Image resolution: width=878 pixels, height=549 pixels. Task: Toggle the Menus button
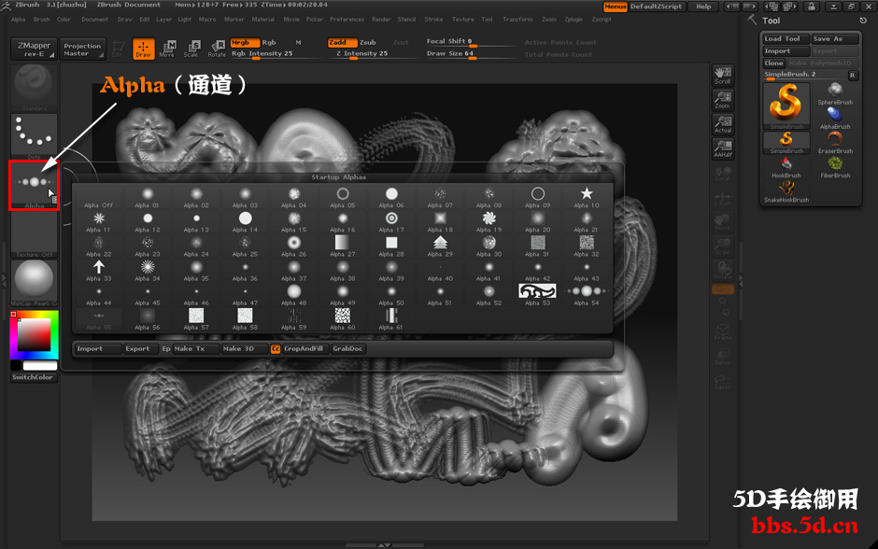(615, 7)
